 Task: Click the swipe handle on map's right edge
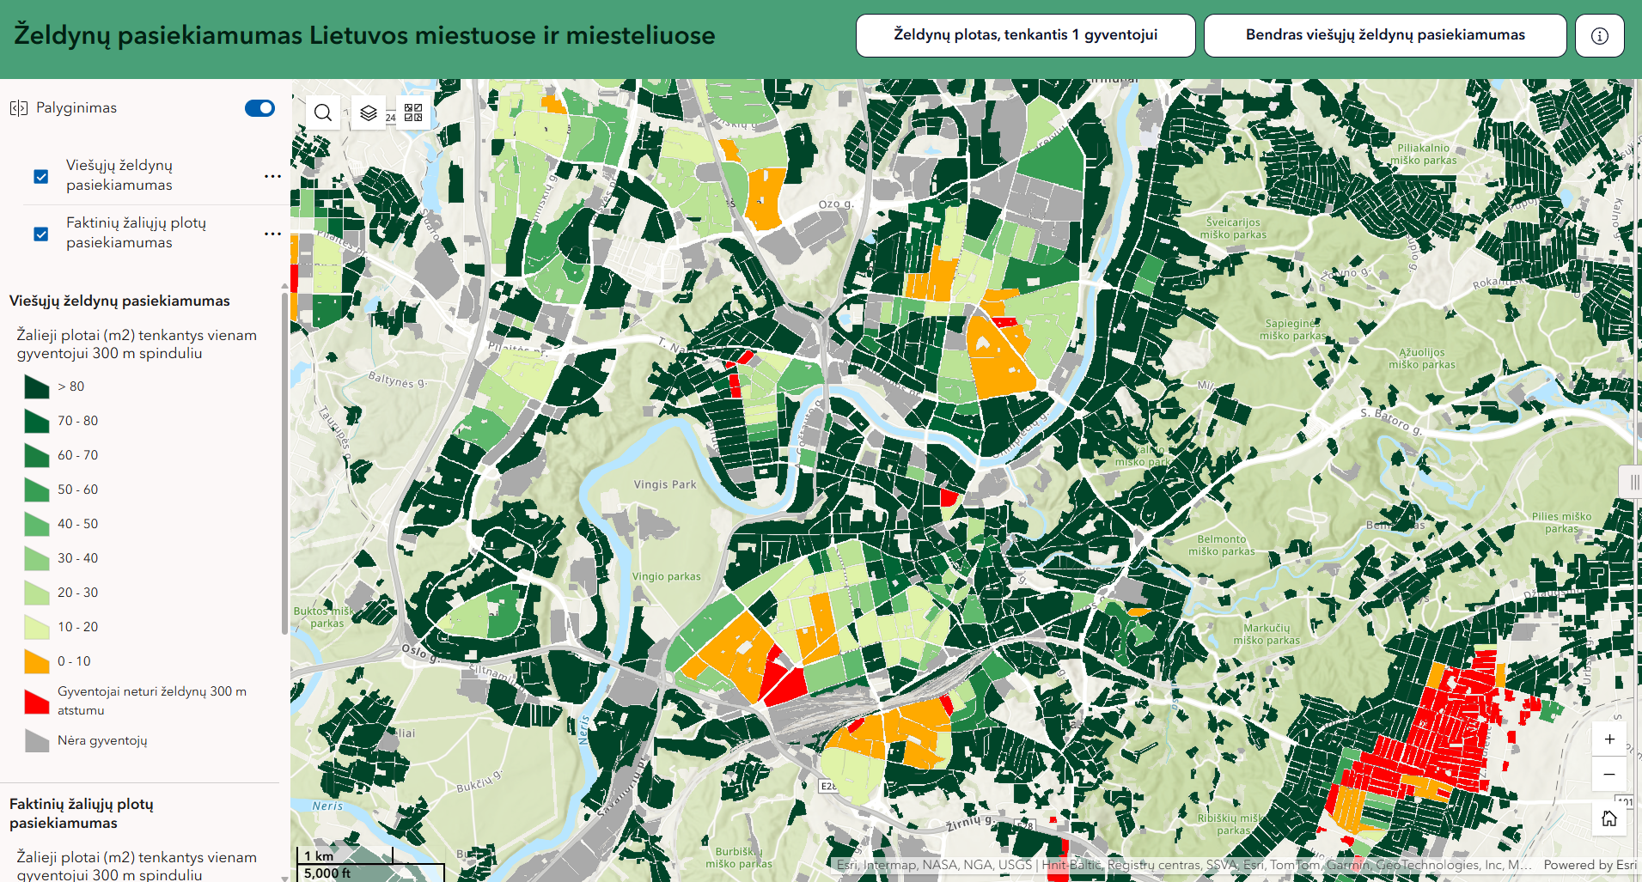(1633, 482)
